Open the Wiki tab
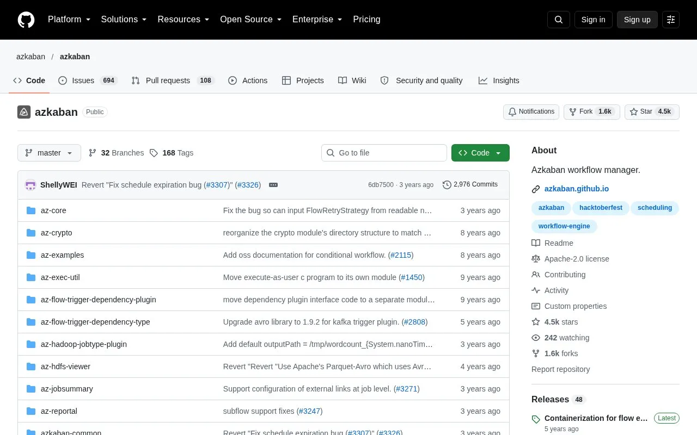 click(352, 80)
